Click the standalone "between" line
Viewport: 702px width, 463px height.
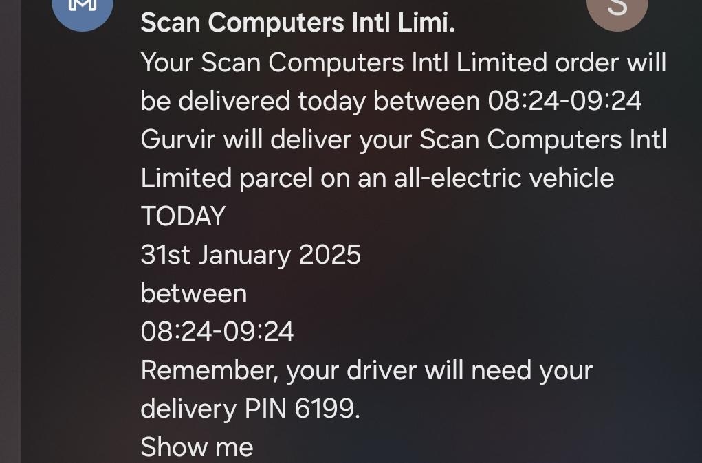click(x=193, y=294)
